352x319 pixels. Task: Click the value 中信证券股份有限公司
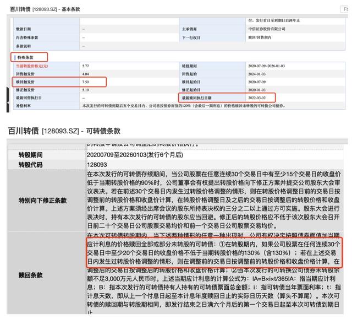pyautogui.click(x=267, y=29)
